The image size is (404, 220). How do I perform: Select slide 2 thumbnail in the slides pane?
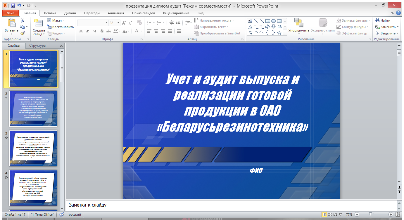coord(33,109)
